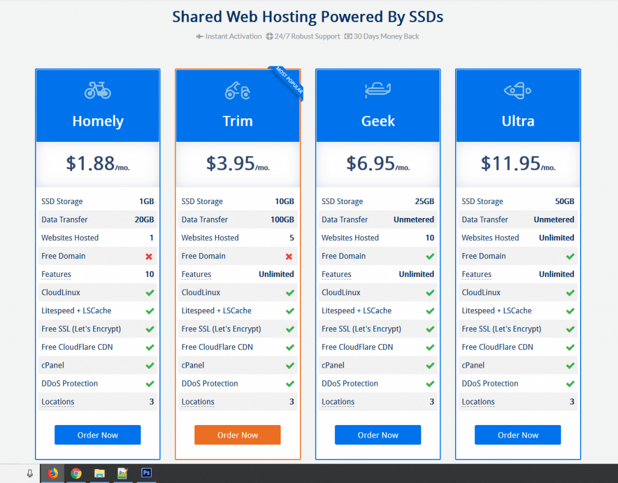
Task: Click the Homely plan title
Action: [x=98, y=121]
